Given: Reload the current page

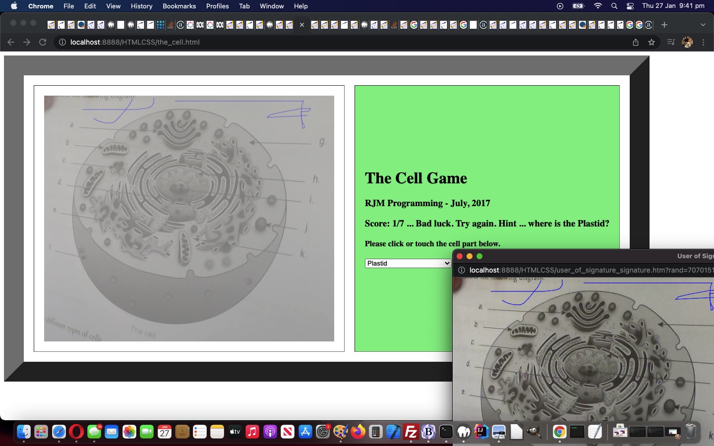Looking at the screenshot, I should tap(43, 43).
